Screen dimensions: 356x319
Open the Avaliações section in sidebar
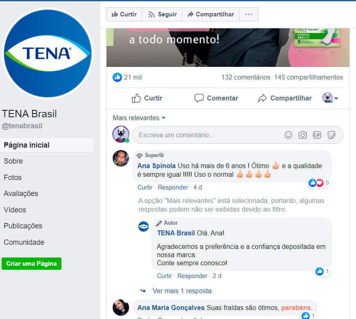tap(21, 194)
